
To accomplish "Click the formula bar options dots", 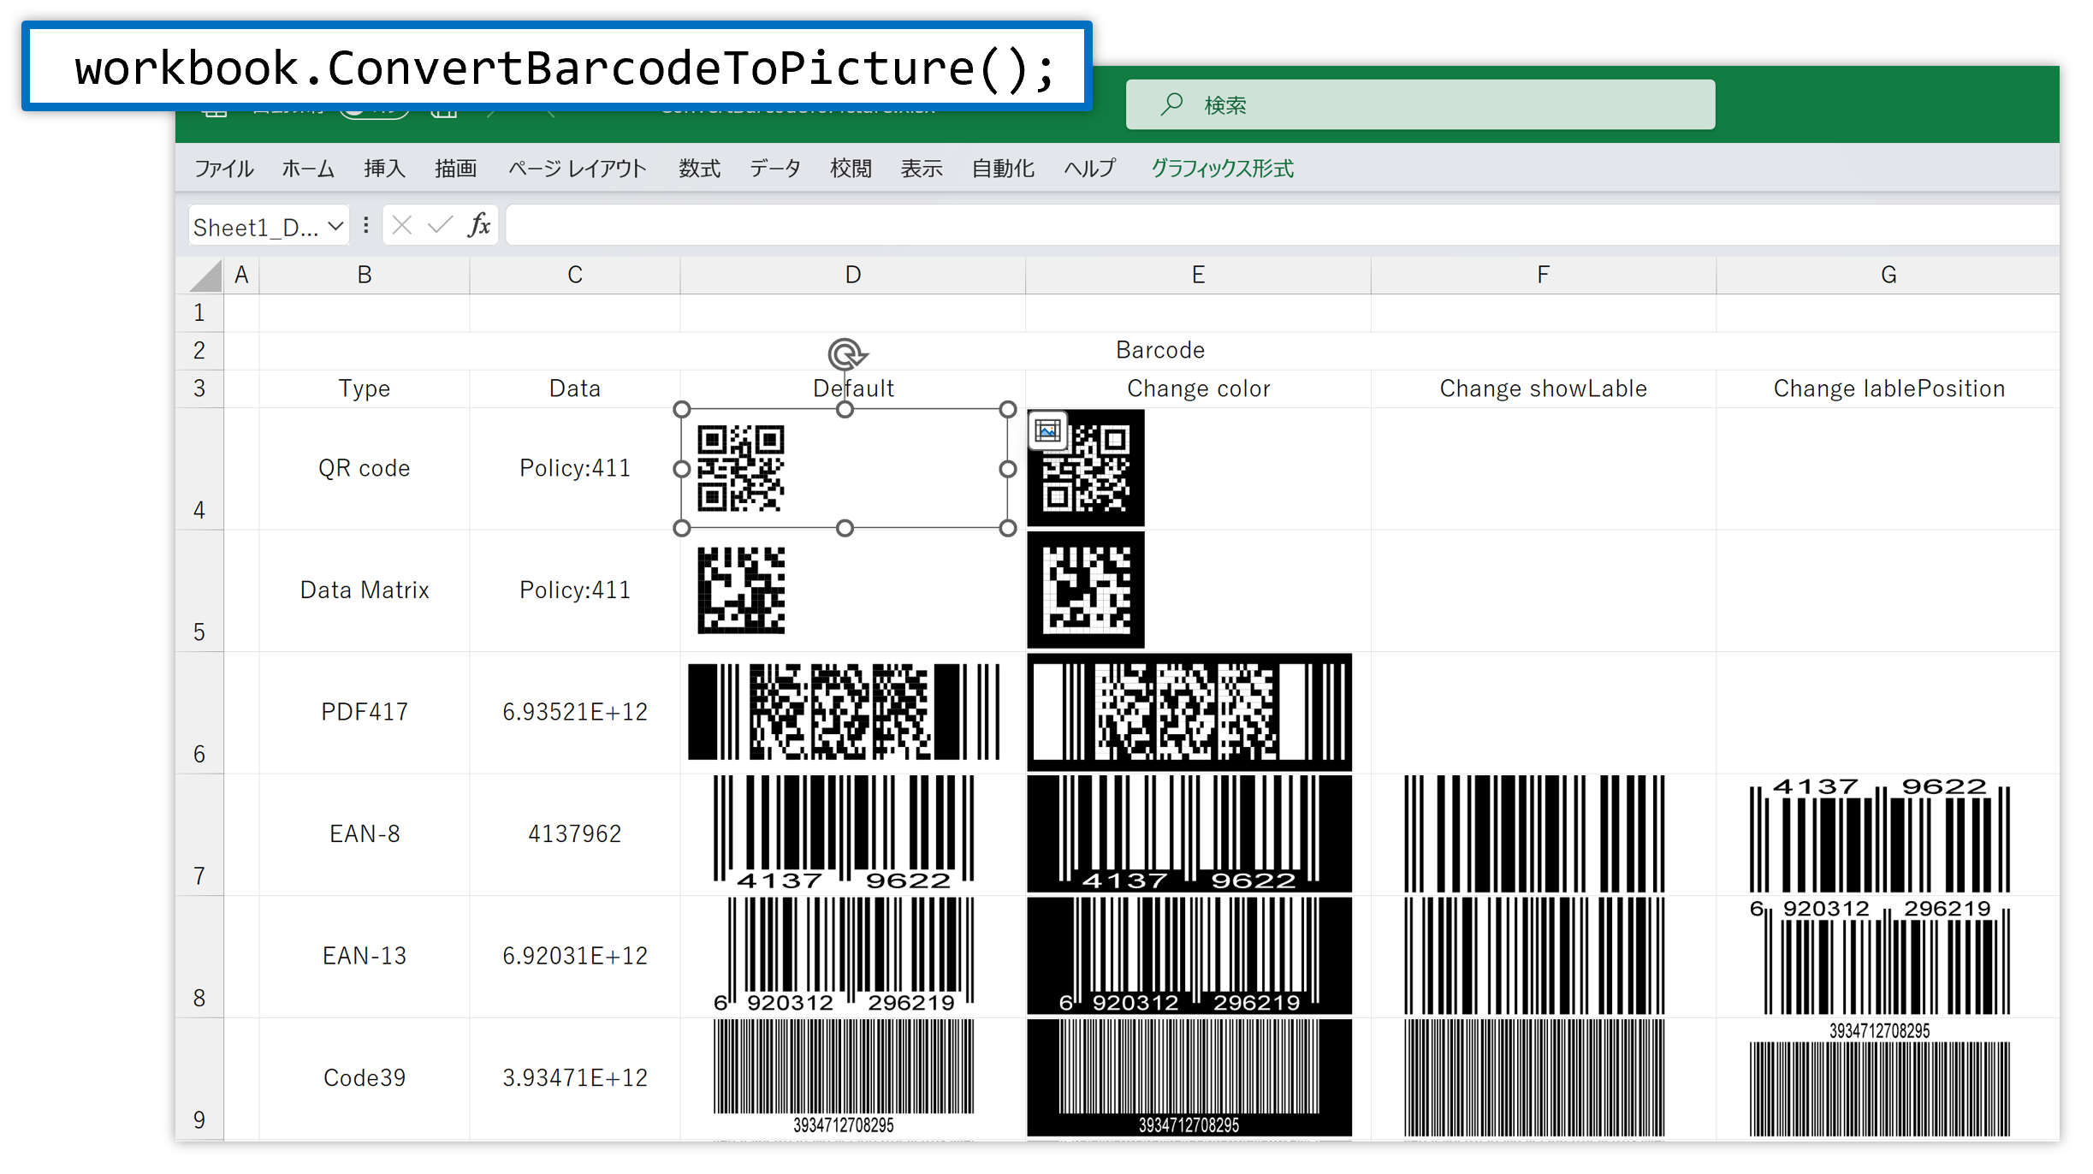I will pyautogui.click(x=366, y=225).
